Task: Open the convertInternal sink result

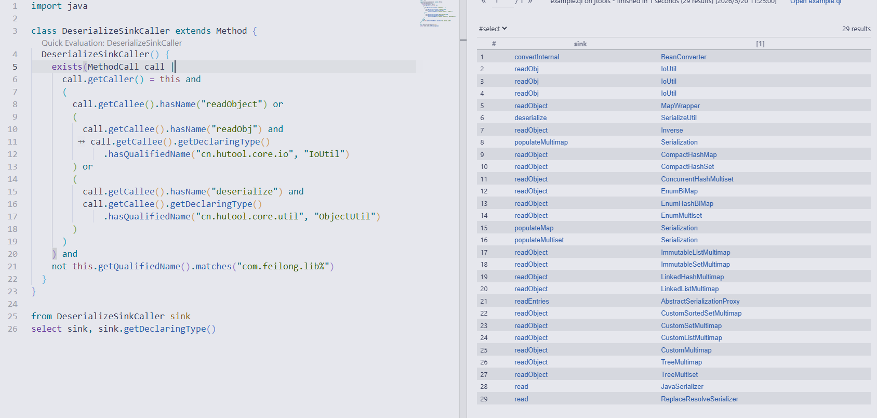Action: click(537, 57)
